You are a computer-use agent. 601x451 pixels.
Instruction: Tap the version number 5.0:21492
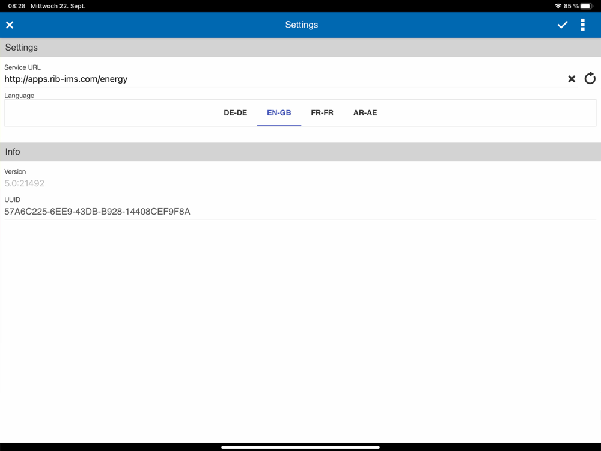point(24,183)
